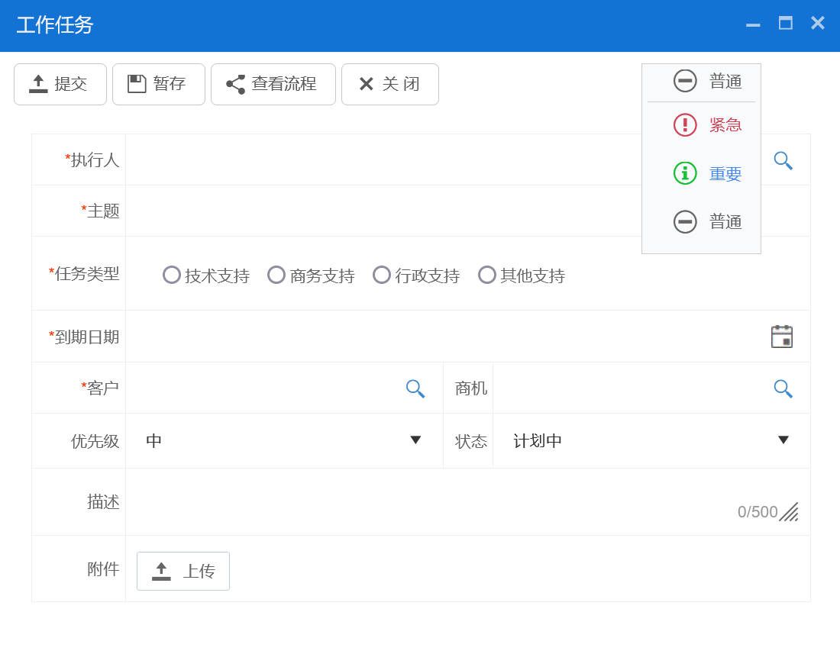
Task: Choose the 其他支持 task type
Action: [x=487, y=275]
